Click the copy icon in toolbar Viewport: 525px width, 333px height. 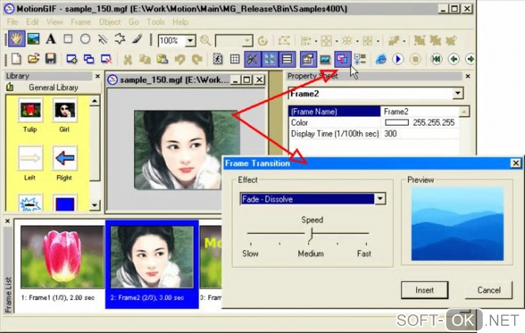(145, 59)
